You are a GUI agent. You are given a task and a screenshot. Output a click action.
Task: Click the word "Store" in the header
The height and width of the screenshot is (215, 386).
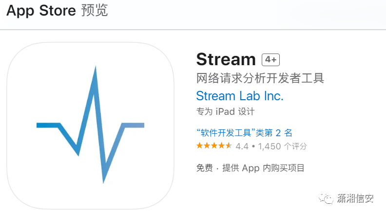(58, 11)
